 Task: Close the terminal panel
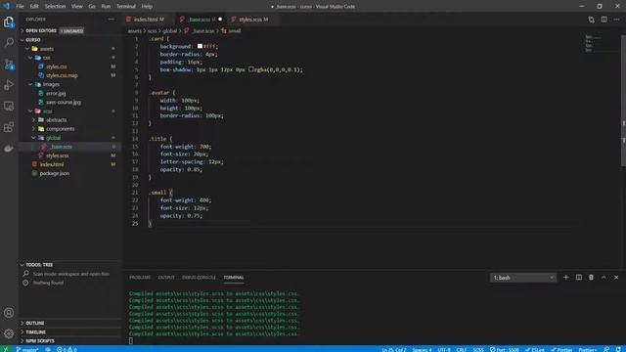coord(616,278)
